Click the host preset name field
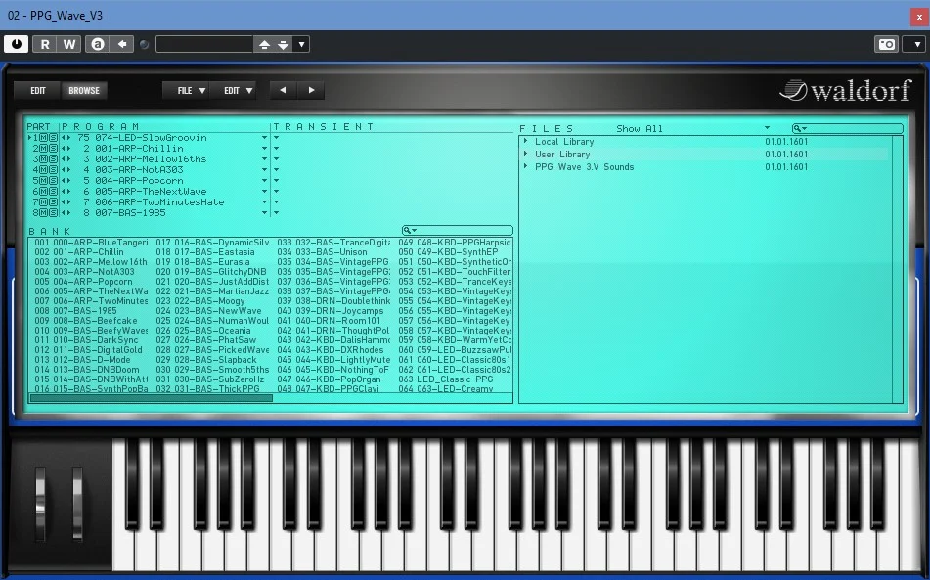This screenshot has height=580, width=930. coord(204,44)
